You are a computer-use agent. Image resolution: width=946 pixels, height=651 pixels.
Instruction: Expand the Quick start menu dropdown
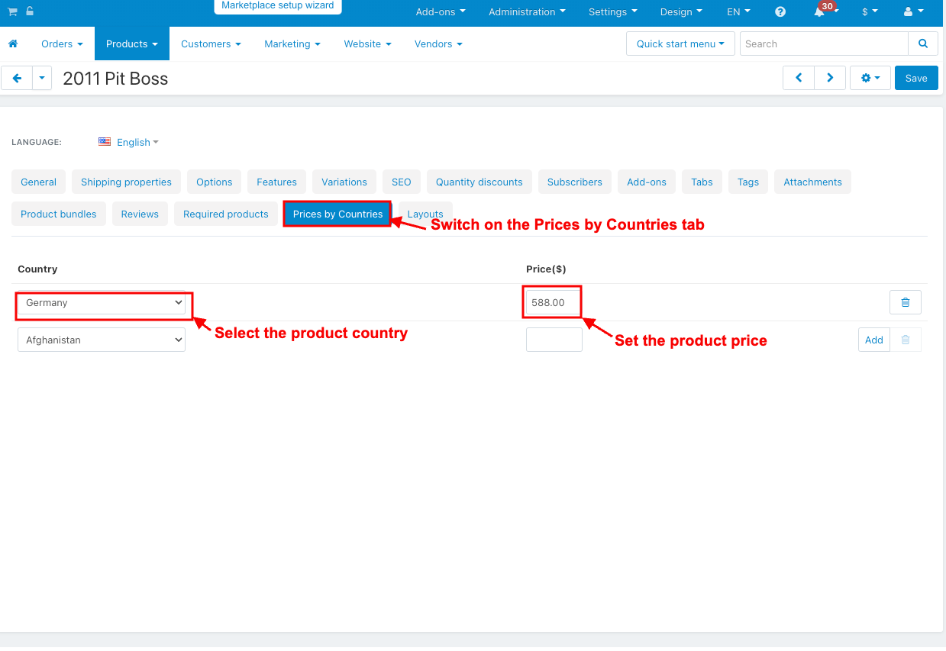click(680, 44)
